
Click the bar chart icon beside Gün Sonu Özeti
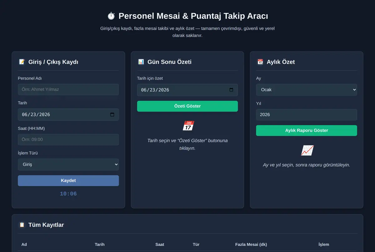point(141,62)
